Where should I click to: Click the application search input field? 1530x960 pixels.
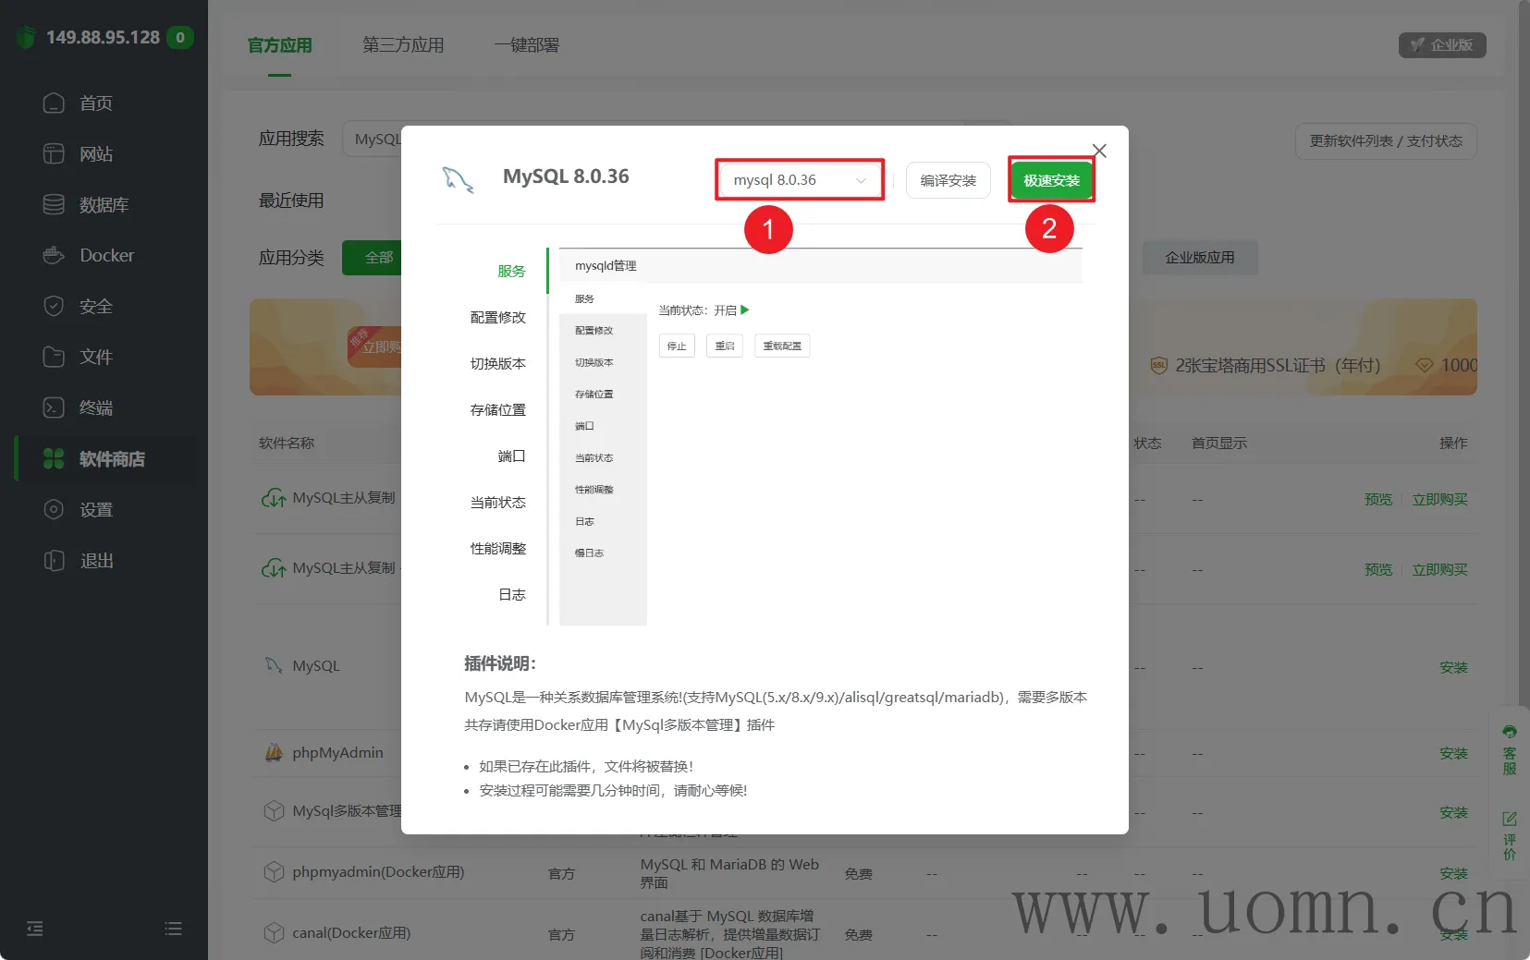374,140
